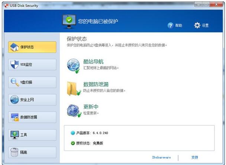Click the 检查更新 text

click(x=91, y=113)
